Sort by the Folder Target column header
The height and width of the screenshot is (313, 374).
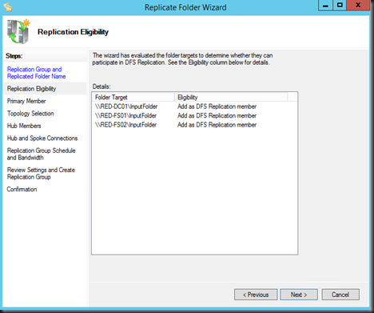coord(133,97)
